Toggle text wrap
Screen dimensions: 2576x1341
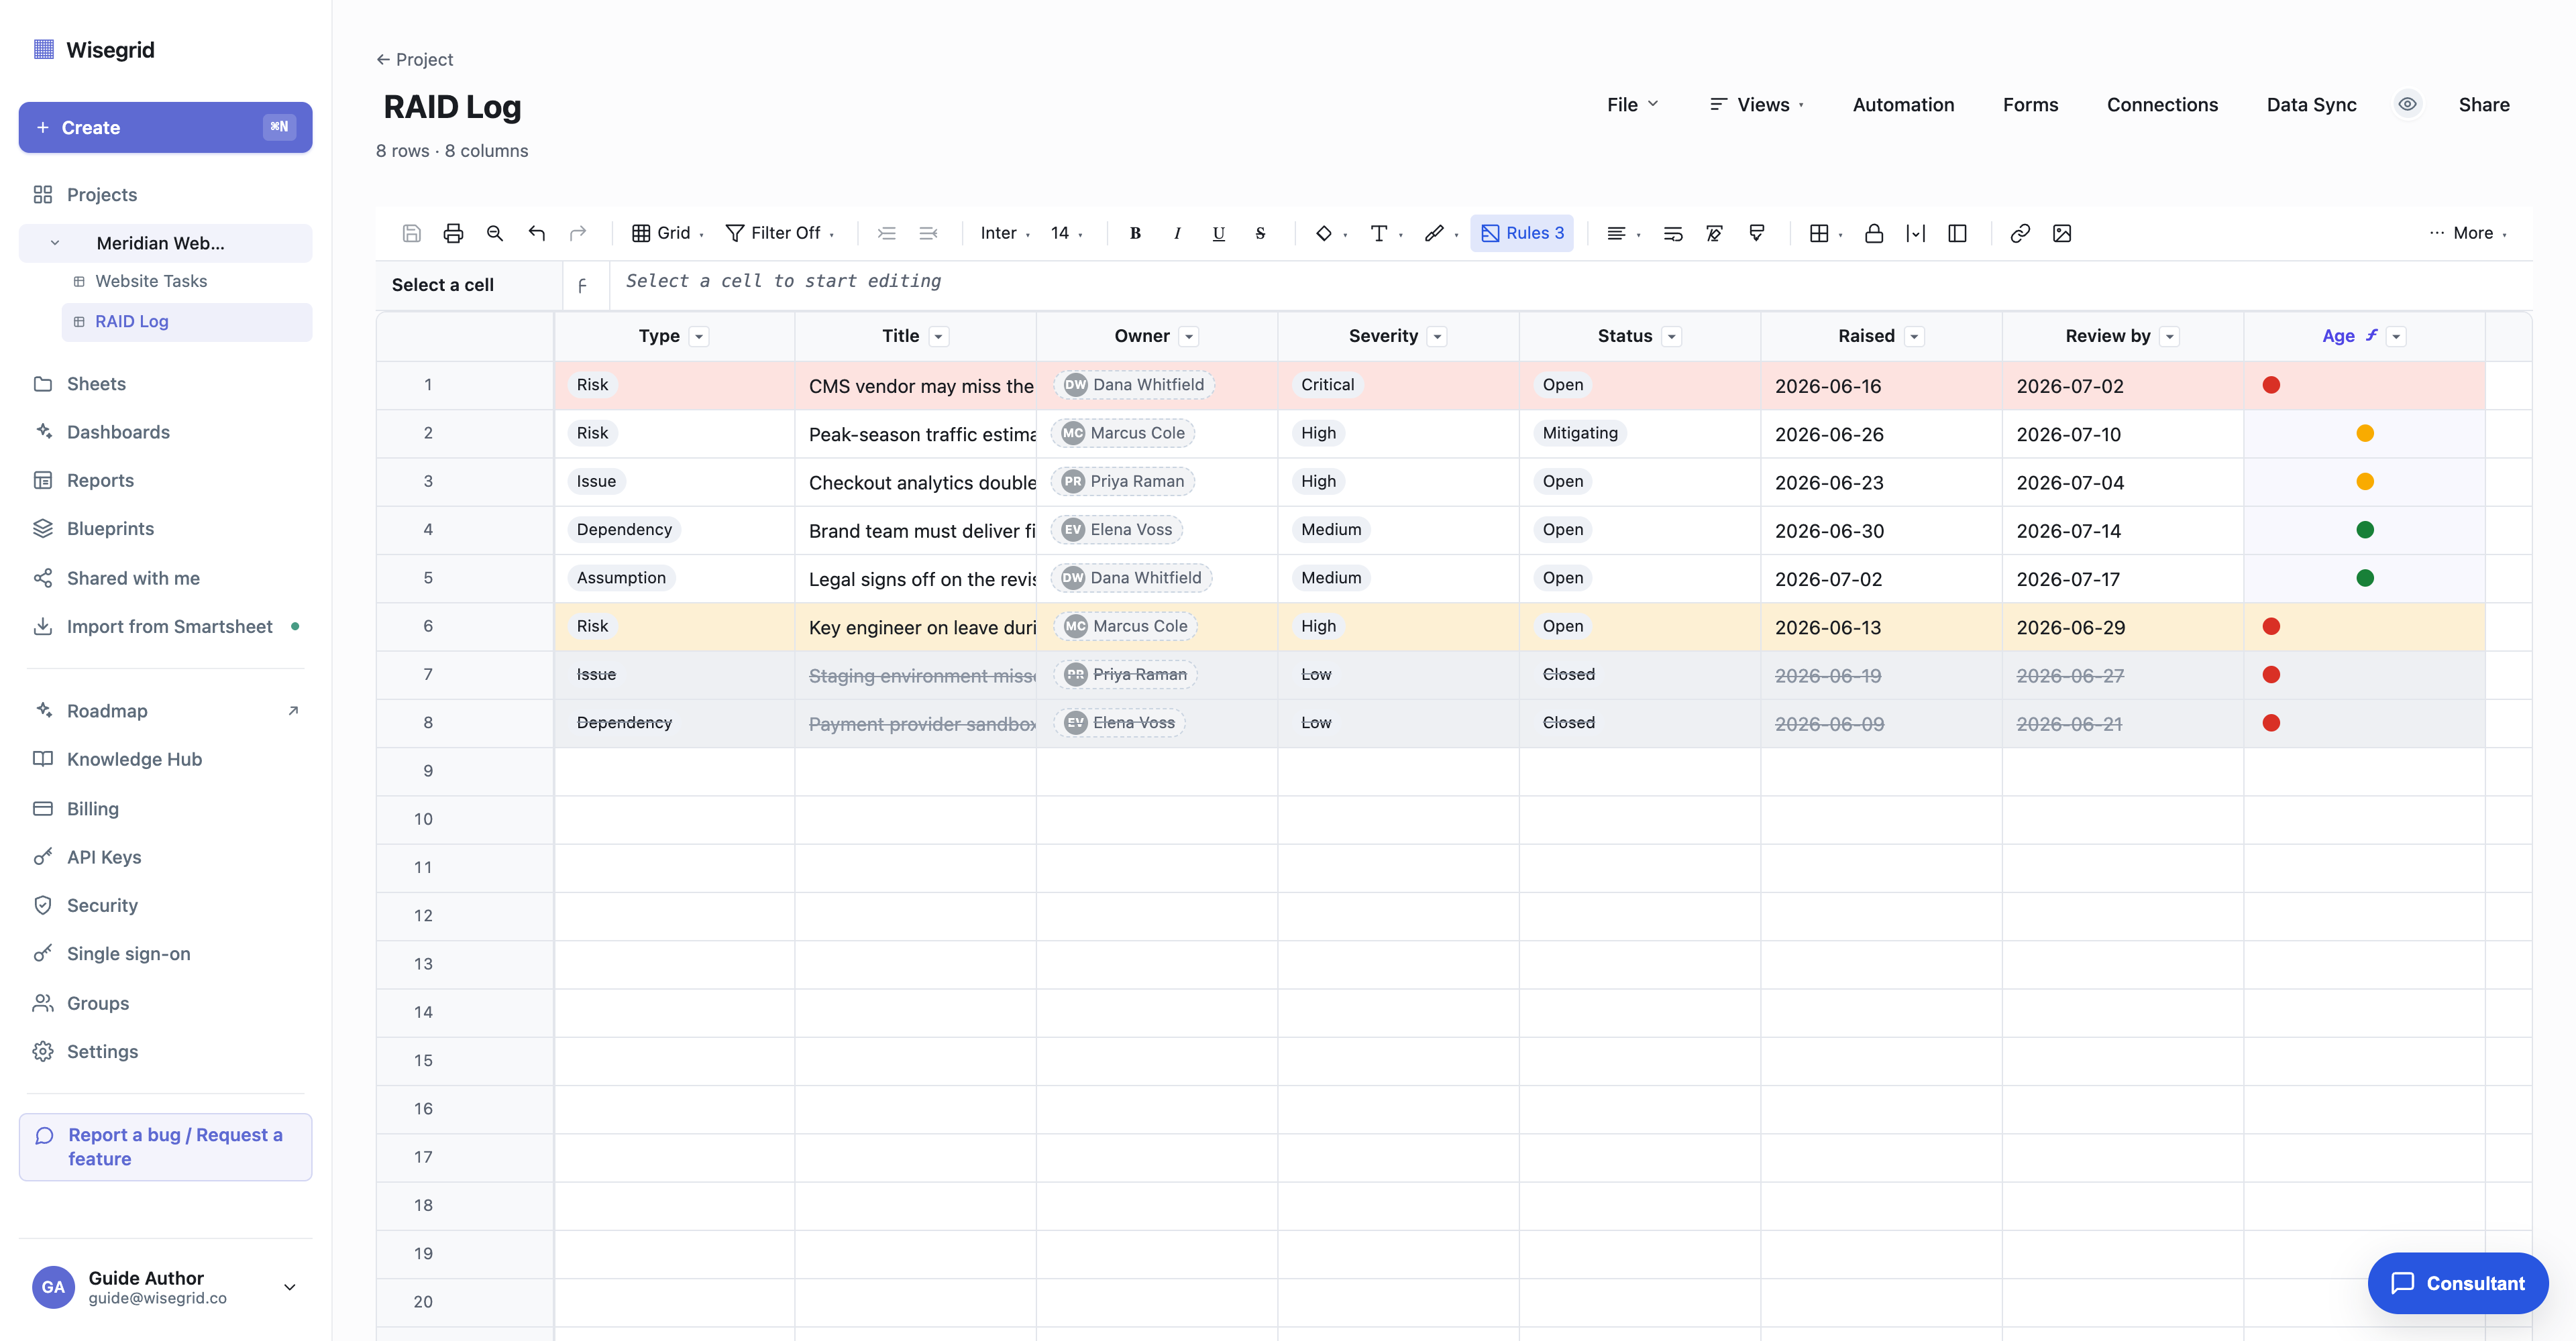point(1672,233)
